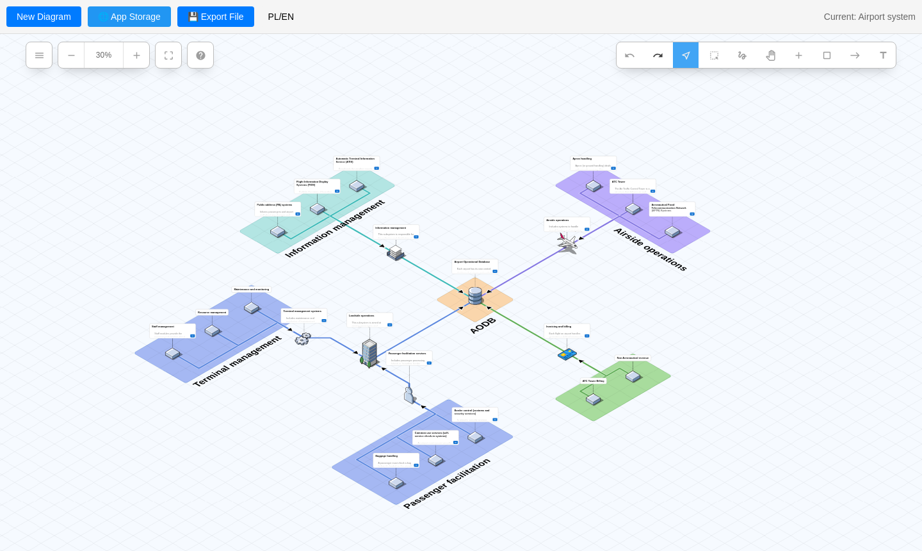Select the Rectangle tool

click(827, 56)
